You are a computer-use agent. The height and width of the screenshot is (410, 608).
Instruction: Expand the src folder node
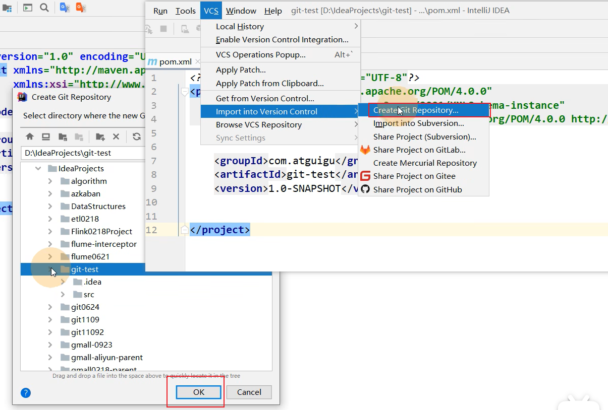(63, 295)
